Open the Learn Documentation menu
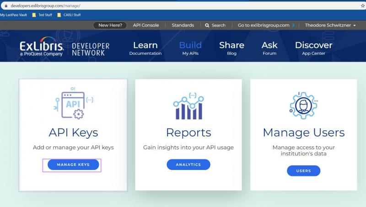Screen dimensions: 366x207 (x=145, y=48)
